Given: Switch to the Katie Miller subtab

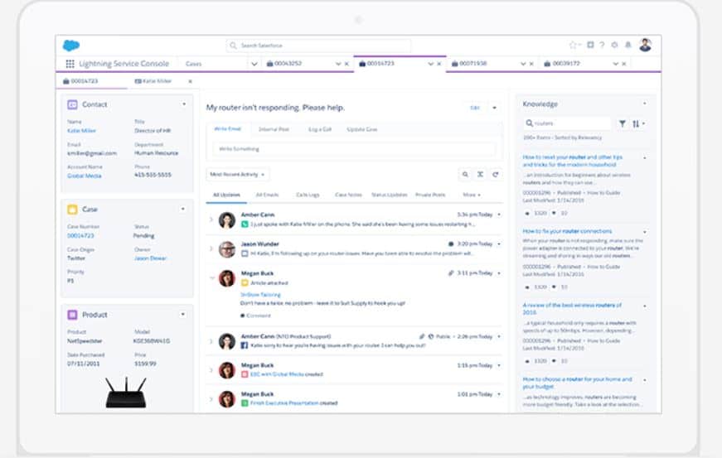Looking at the screenshot, I should [x=153, y=81].
